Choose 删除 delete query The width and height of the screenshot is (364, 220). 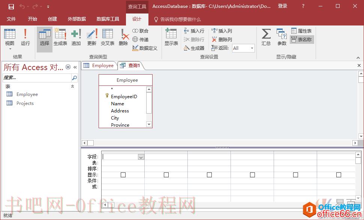(124, 37)
